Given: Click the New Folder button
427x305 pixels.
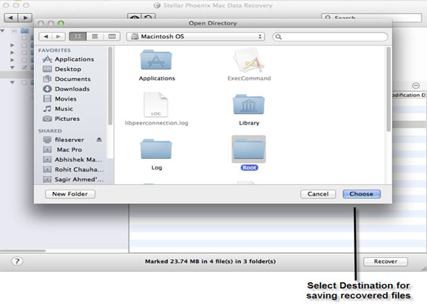Looking at the screenshot, I should pyautogui.click(x=70, y=194).
